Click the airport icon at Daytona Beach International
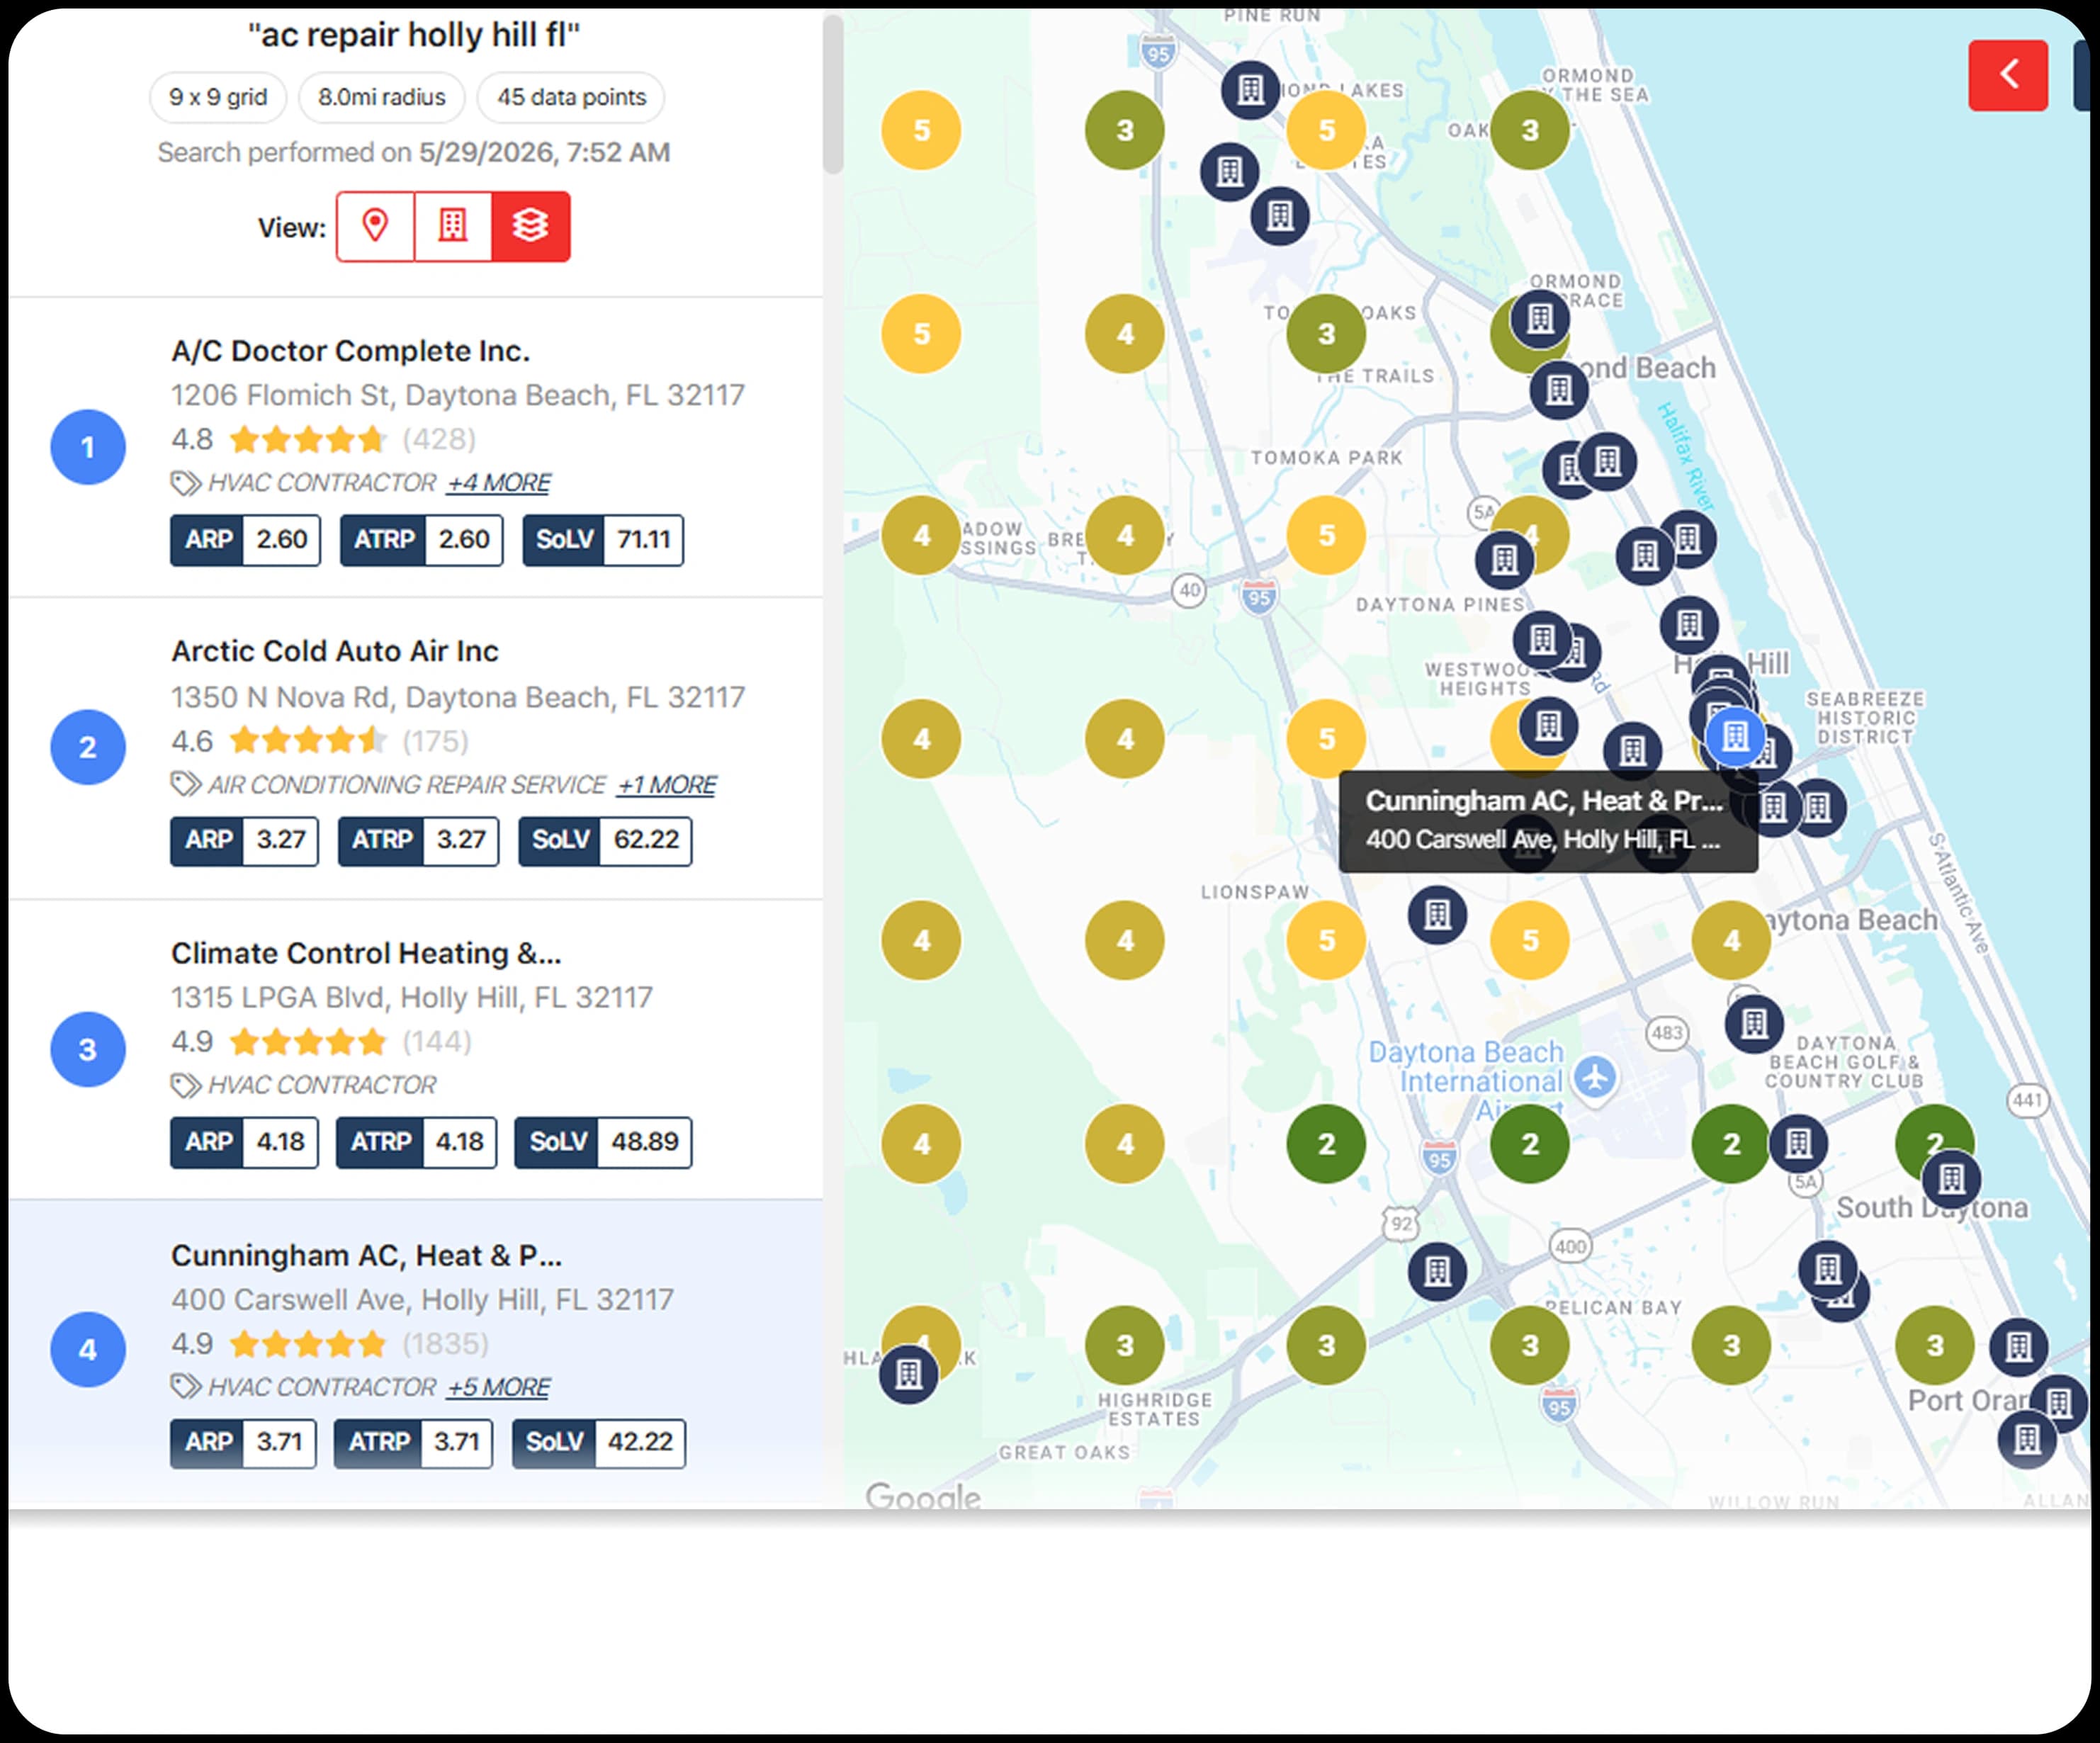The height and width of the screenshot is (1743, 2100). click(x=1595, y=1078)
